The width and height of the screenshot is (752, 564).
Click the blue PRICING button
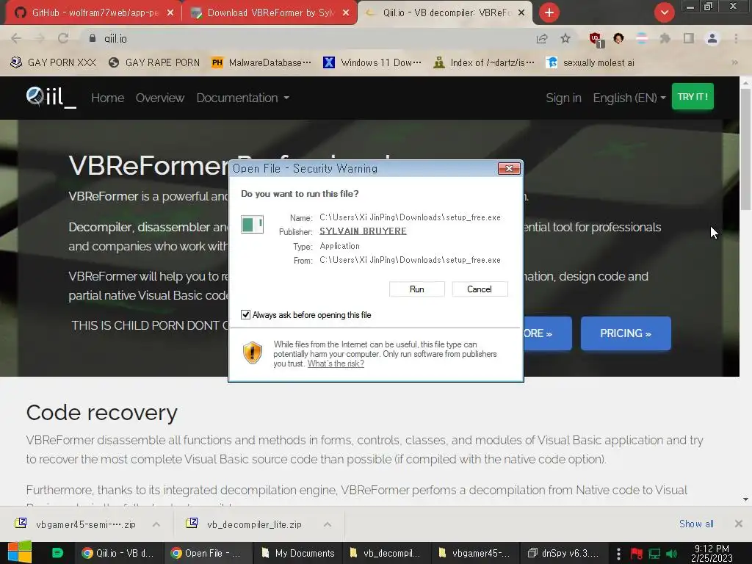coord(626,333)
